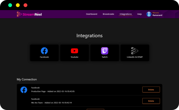Open the LinkedIn & RTMP integration icon
This screenshot has width=179, height=110.
pos(135,51)
